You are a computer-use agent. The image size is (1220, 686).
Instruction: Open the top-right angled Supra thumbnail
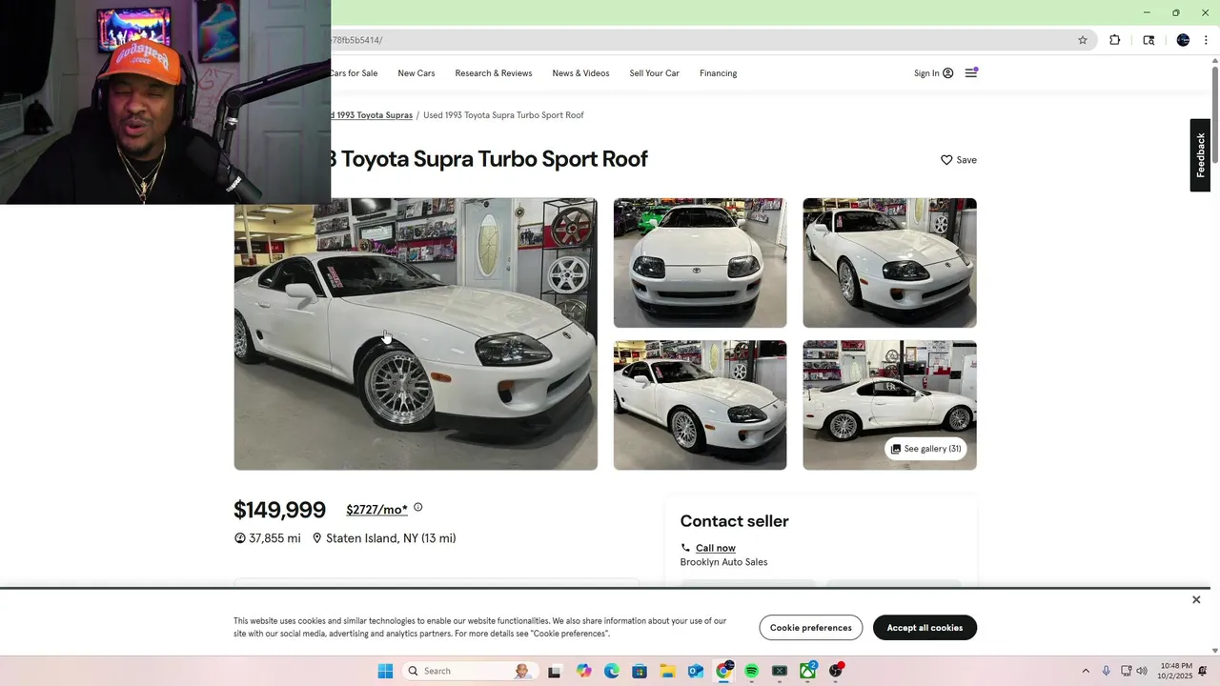point(889,263)
